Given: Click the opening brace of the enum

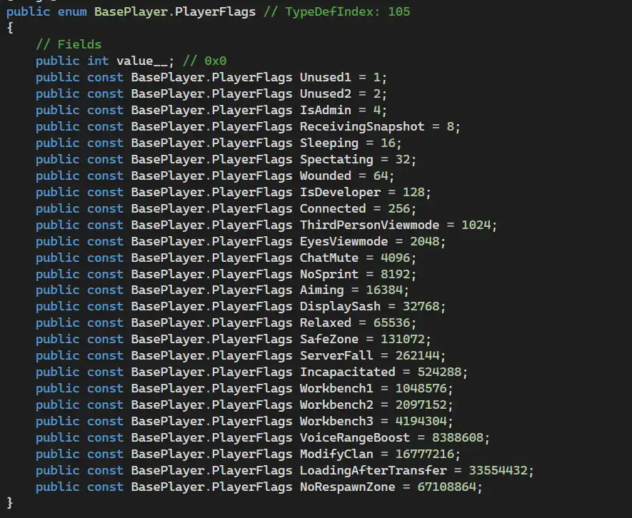Looking at the screenshot, I should pyautogui.click(x=10, y=28).
